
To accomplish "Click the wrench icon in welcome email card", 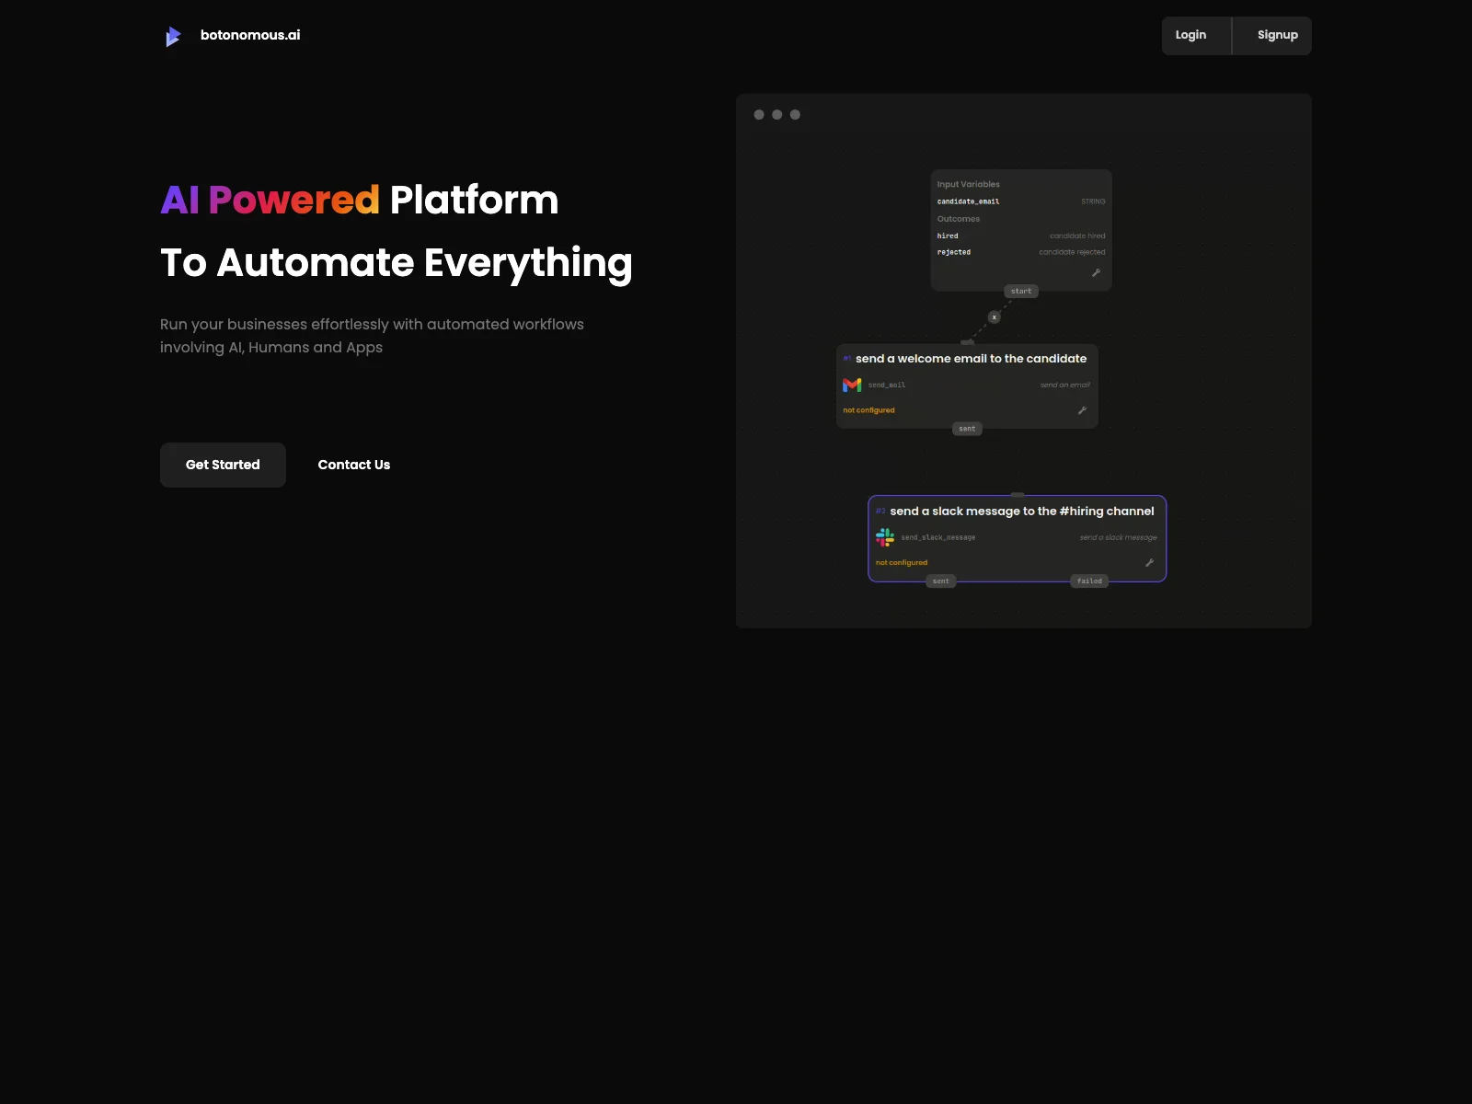I will (x=1082, y=410).
